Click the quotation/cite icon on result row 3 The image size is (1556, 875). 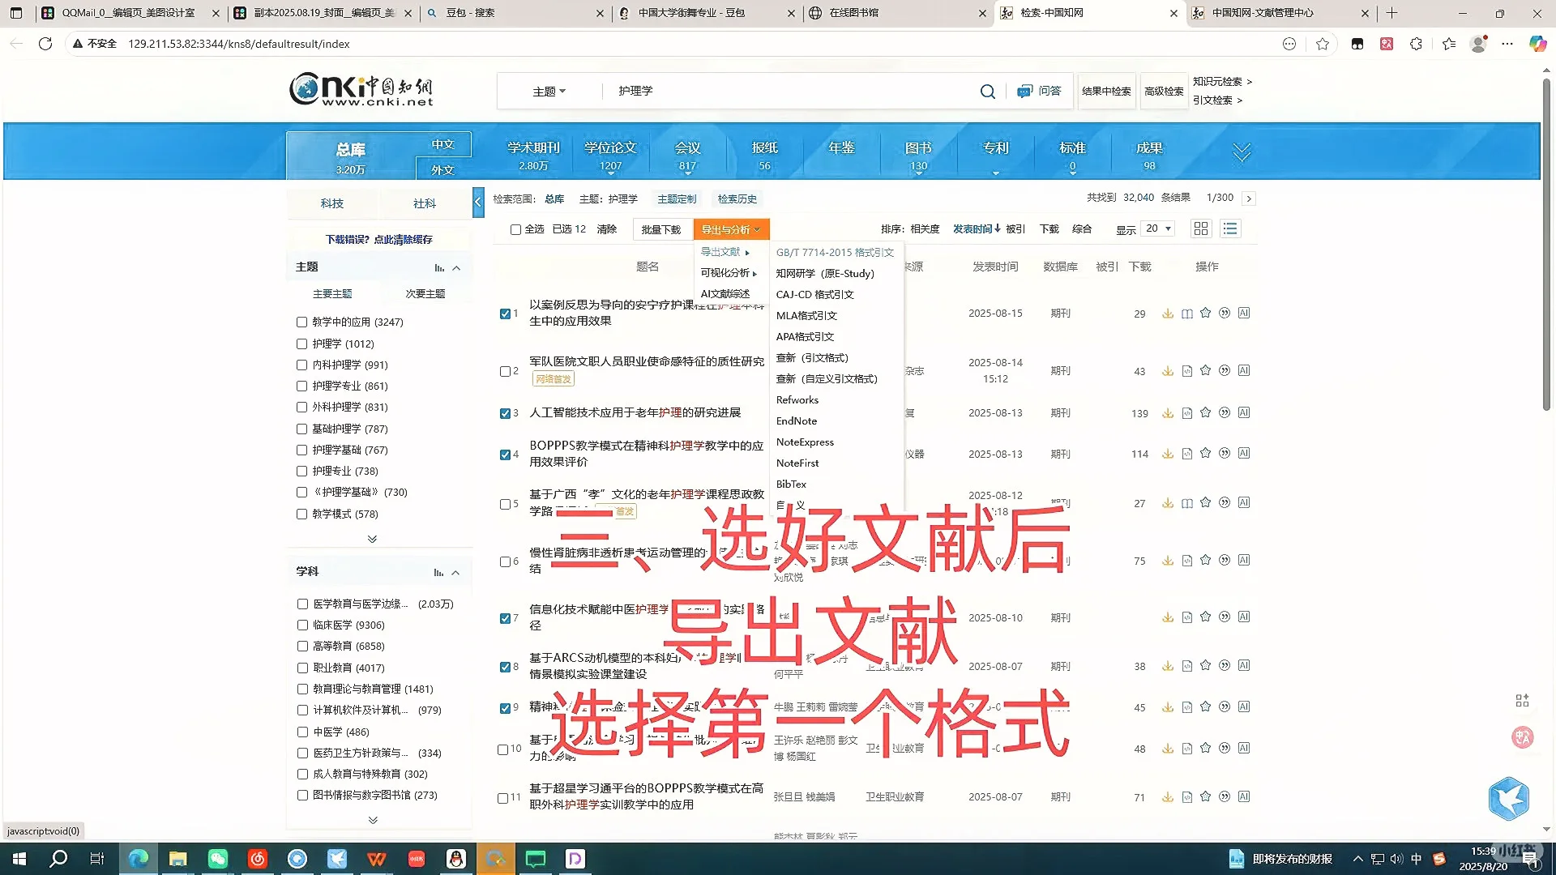pos(1225,413)
